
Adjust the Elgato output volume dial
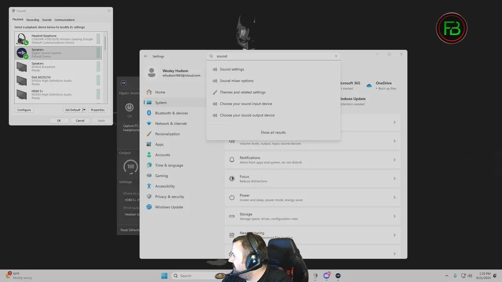[x=131, y=166]
